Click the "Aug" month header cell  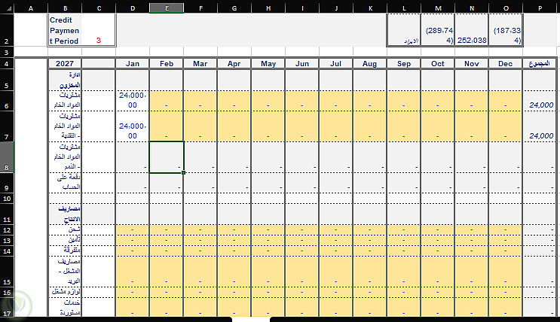pos(370,63)
